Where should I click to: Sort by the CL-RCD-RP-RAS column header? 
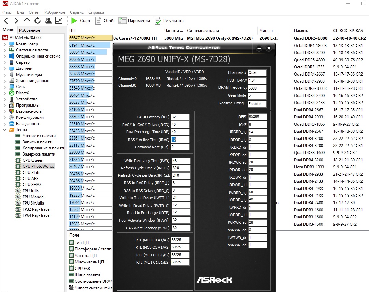click(x=350, y=31)
